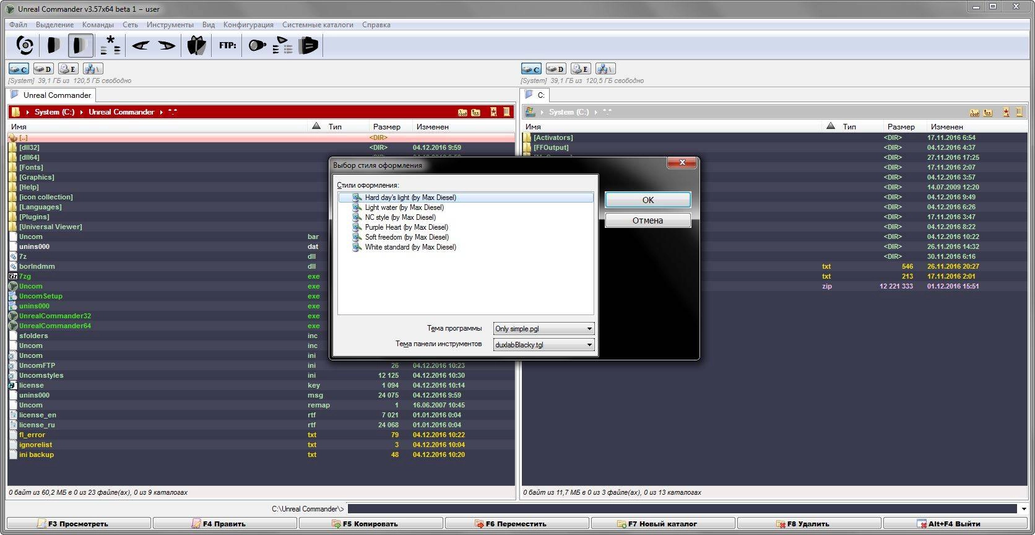Expand arrow before System (C:) in left path
Image resolution: width=1035 pixels, height=535 pixels.
[28, 112]
